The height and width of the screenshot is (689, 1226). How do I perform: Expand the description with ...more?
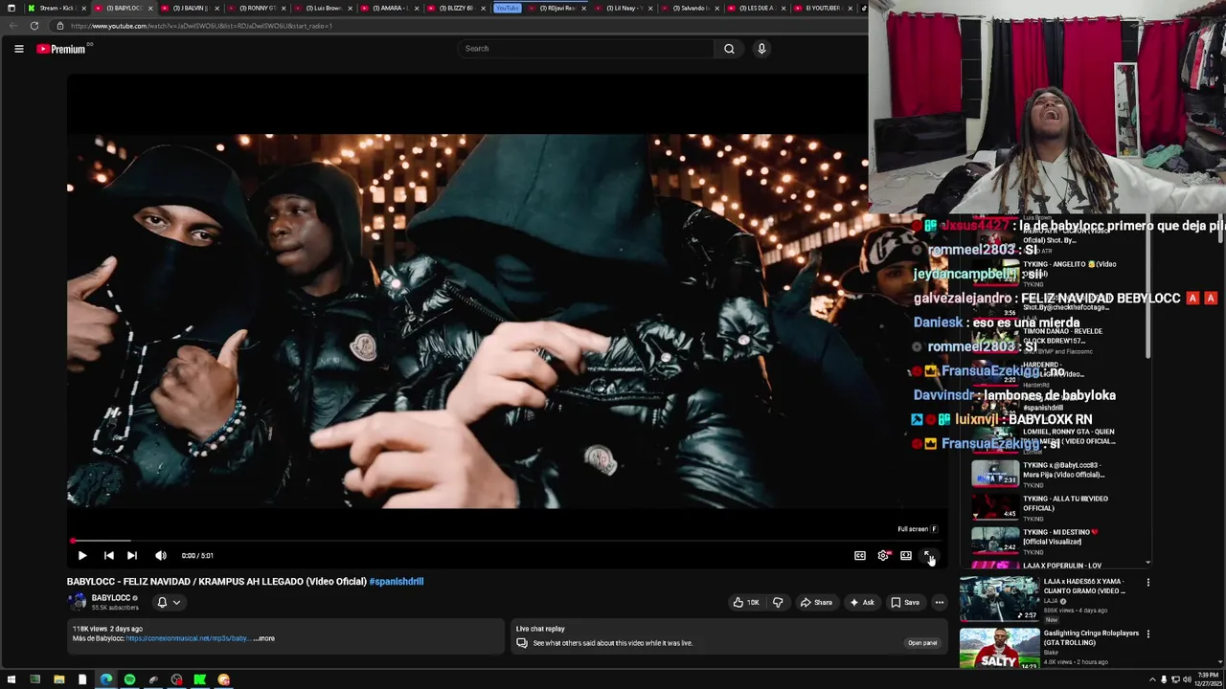264,638
